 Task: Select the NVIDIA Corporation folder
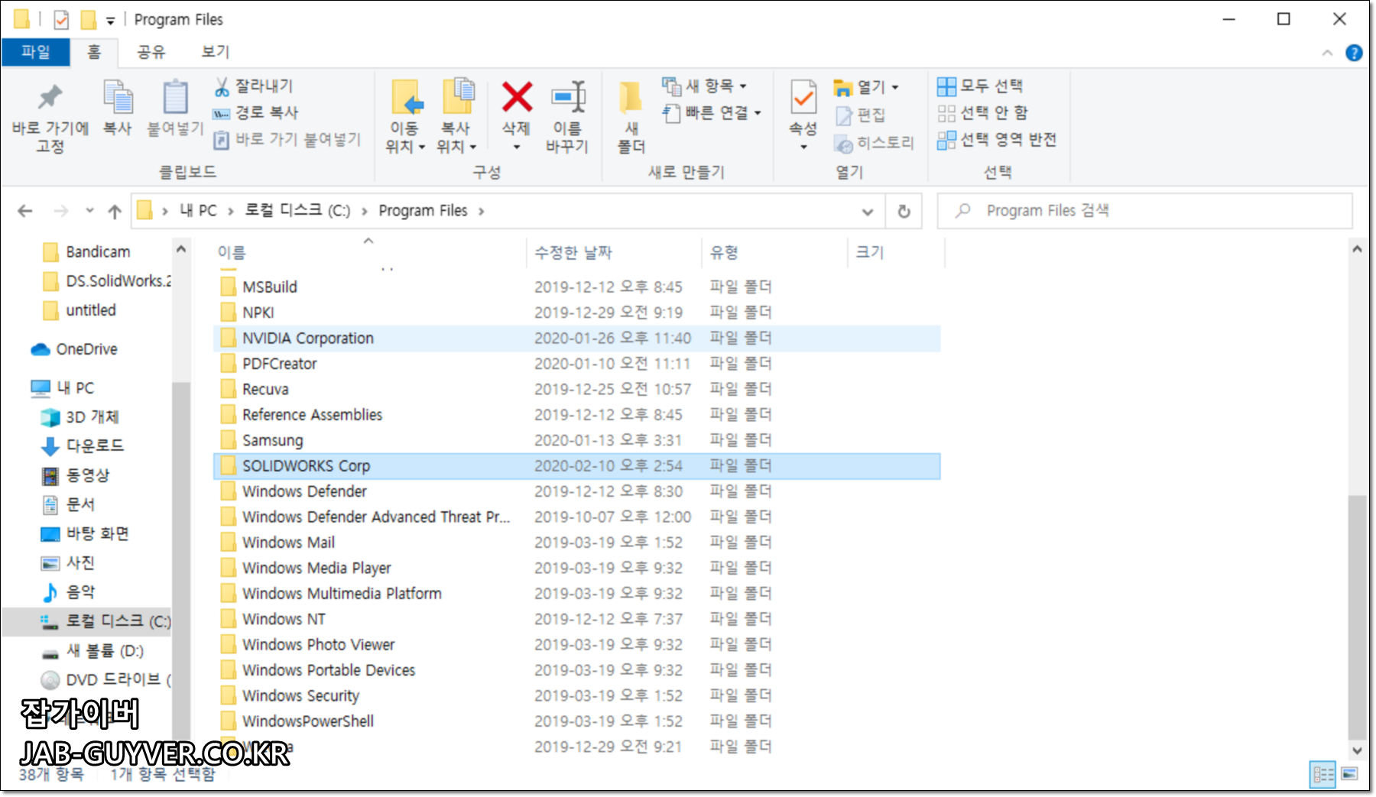(576, 339)
